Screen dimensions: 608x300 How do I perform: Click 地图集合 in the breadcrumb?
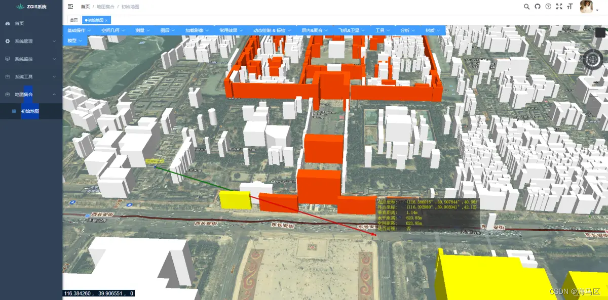(105, 7)
